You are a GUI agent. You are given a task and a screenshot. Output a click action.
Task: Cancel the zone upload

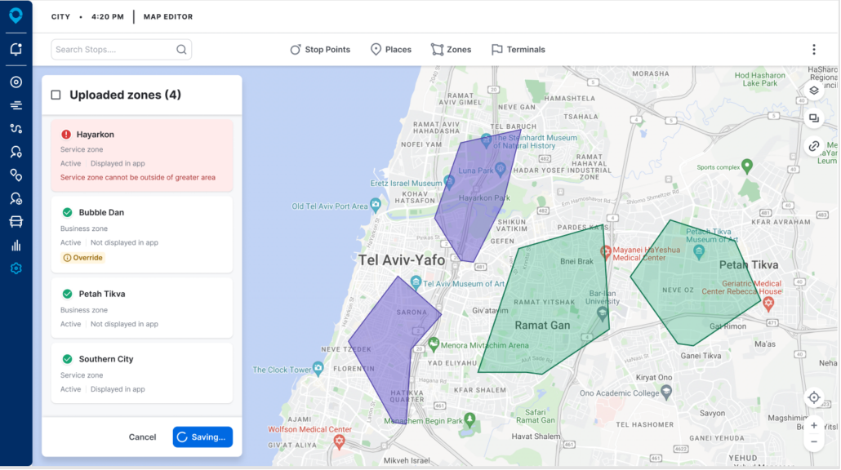click(x=142, y=437)
